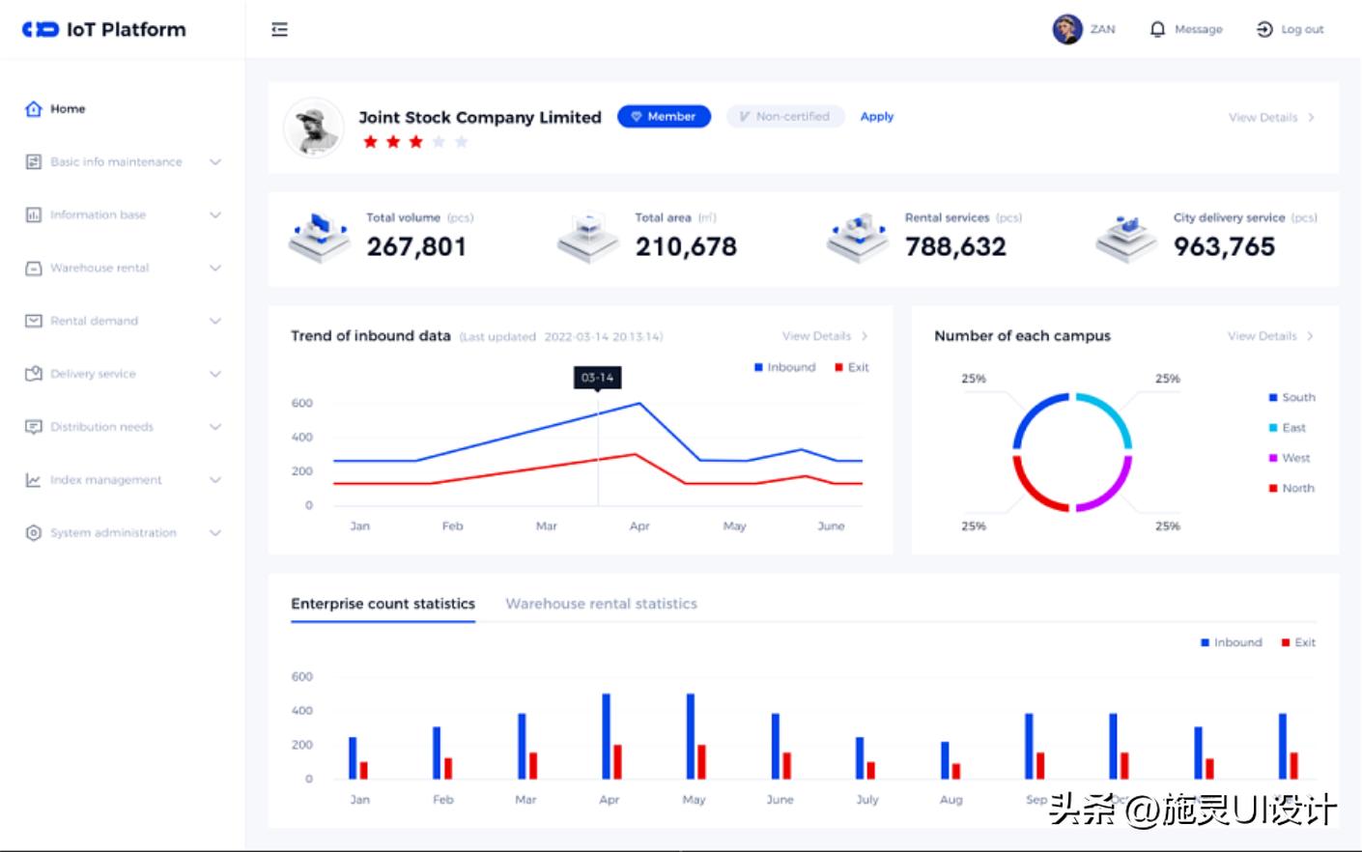Click the System administration gear icon
1362x852 pixels.
(34, 532)
